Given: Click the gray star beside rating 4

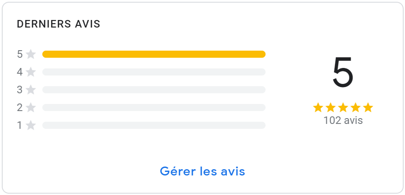Looking at the screenshot, I should tap(31, 72).
